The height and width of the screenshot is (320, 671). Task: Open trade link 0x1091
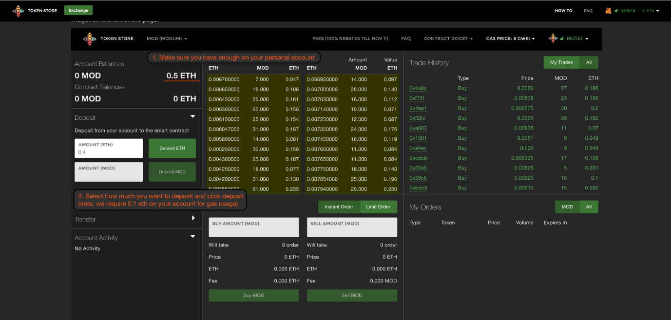[418, 138]
